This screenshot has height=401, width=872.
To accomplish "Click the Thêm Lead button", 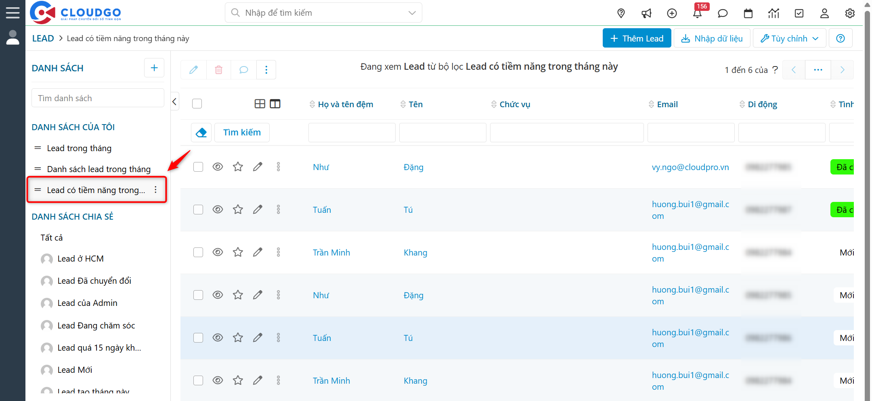I will pyautogui.click(x=637, y=38).
